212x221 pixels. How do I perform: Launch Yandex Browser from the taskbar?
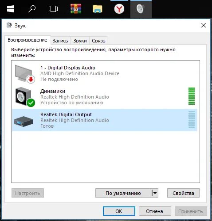119,9
